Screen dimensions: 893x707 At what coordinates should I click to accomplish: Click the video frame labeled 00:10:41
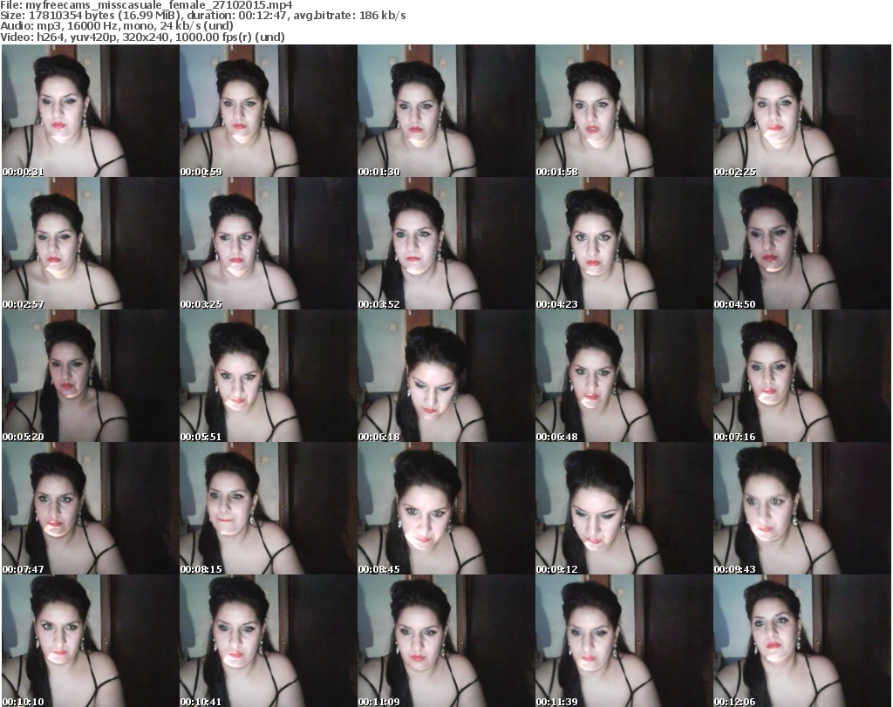pyautogui.click(x=269, y=641)
